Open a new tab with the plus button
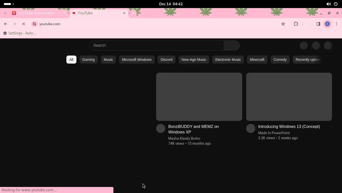This screenshot has height=193, width=342. click(133, 13)
